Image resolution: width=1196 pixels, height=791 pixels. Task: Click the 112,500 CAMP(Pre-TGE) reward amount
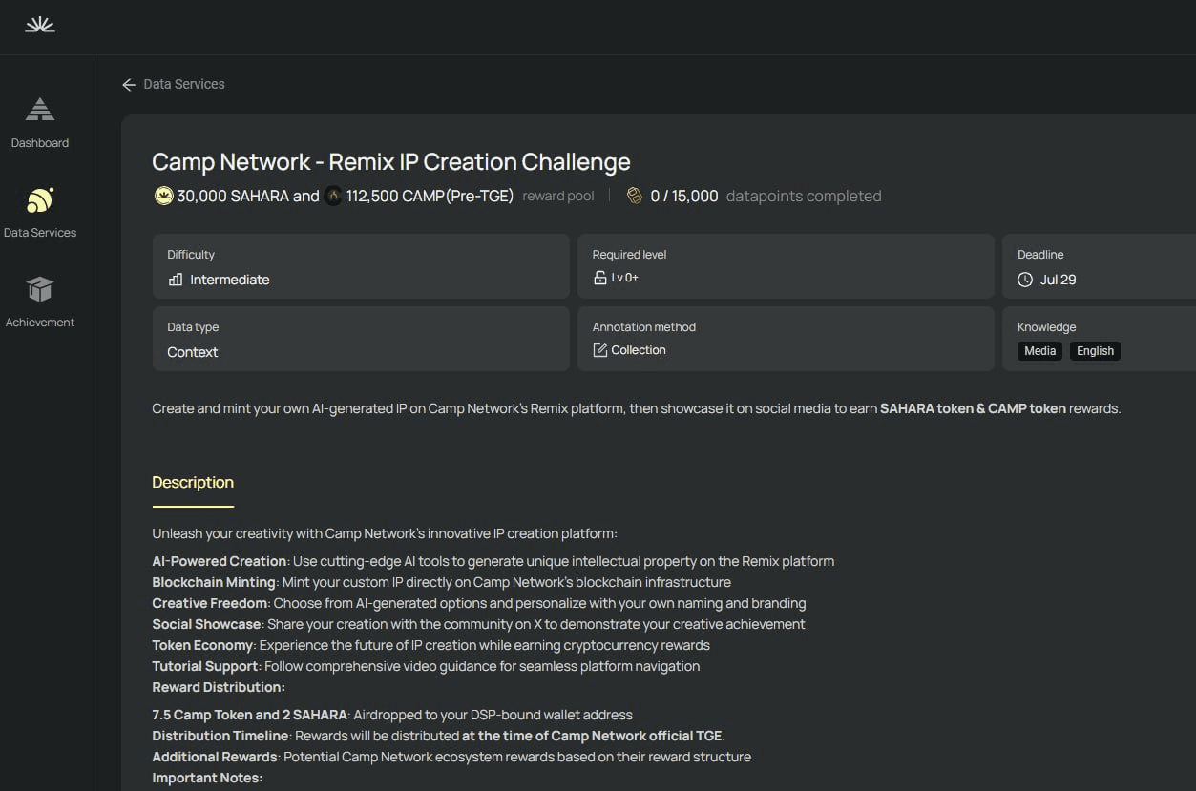[x=430, y=196]
